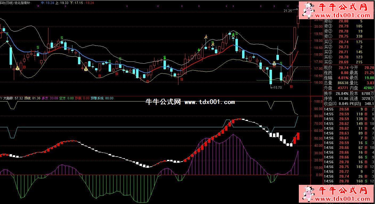Click the 21.25 high price arrow label

click(288, 11)
